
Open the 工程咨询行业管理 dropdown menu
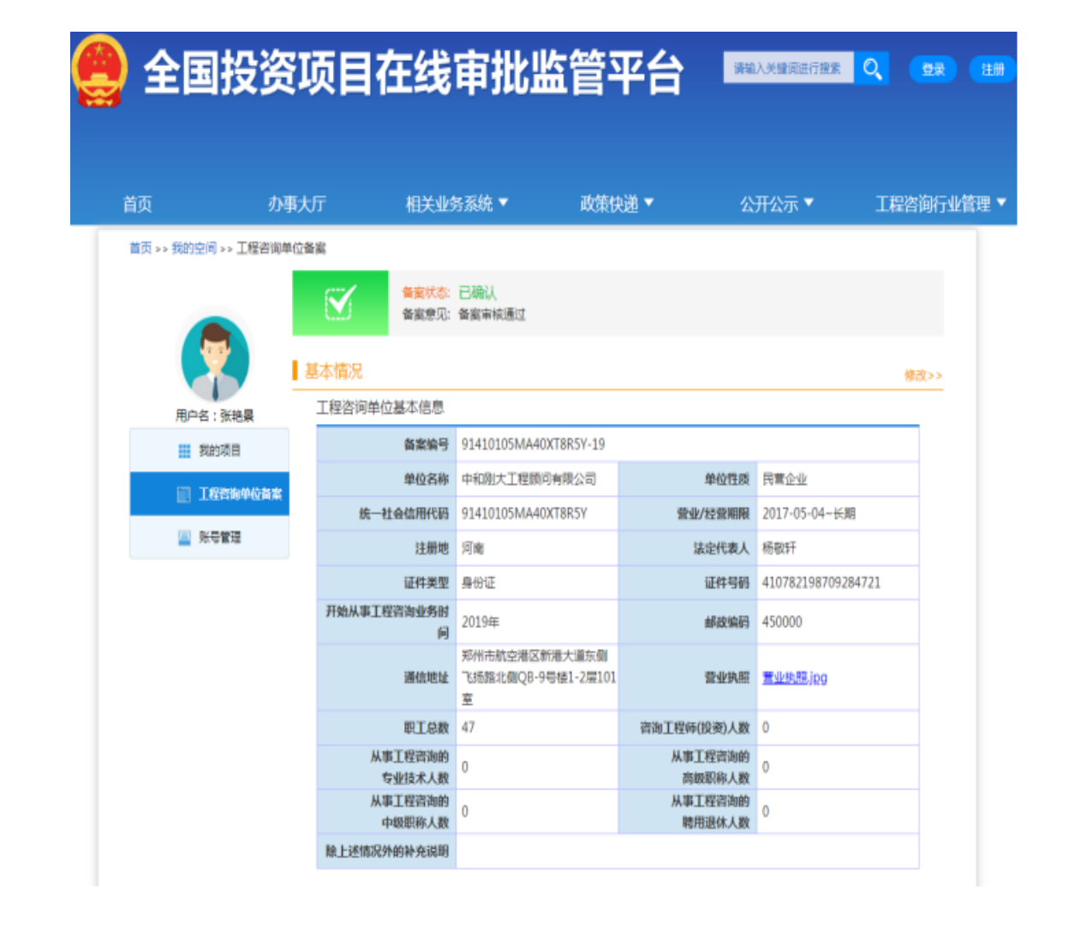(940, 204)
